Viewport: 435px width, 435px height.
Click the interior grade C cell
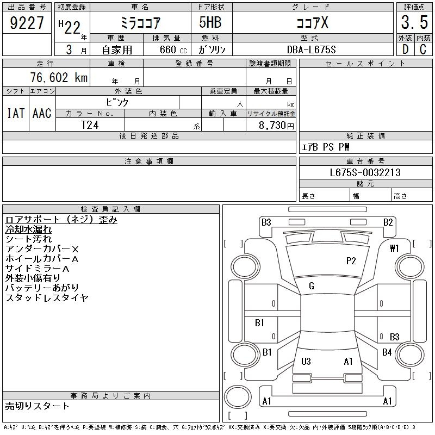(423, 49)
